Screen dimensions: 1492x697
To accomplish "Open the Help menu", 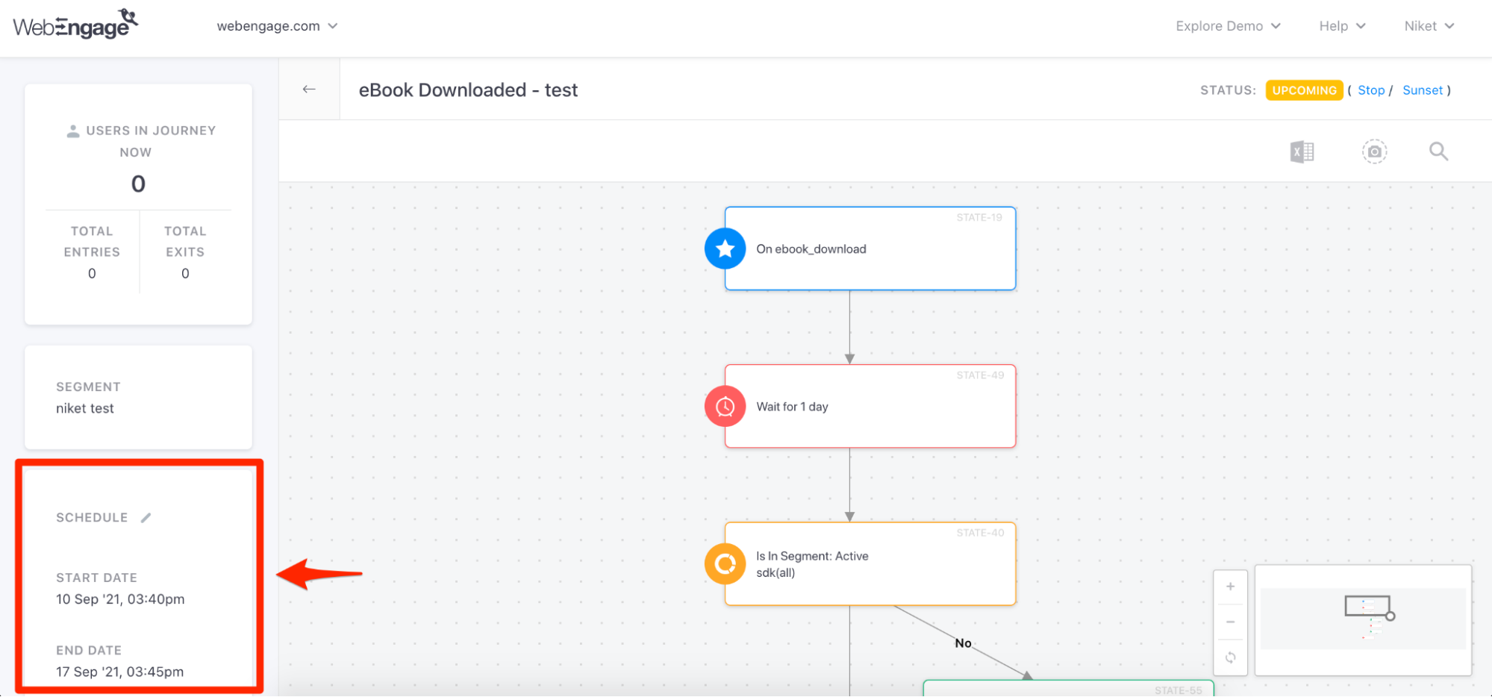I will (x=1341, y=26).
